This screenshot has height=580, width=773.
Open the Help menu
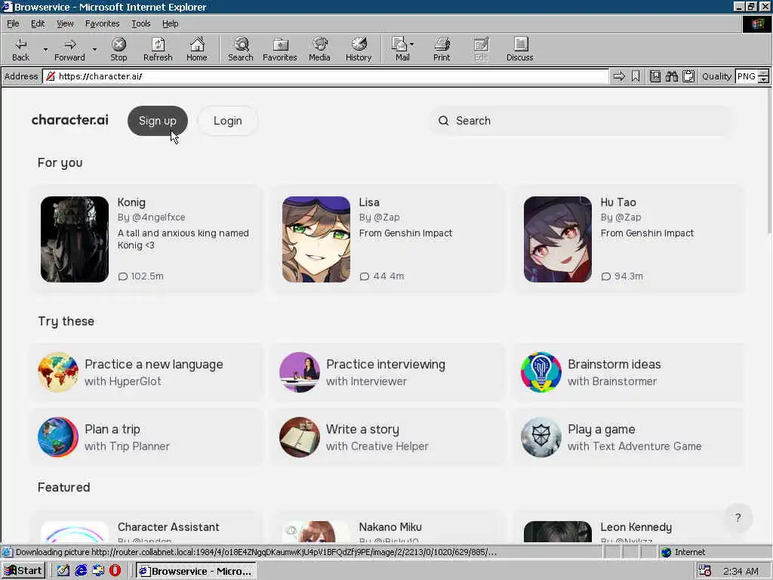[x=170, y=23]
